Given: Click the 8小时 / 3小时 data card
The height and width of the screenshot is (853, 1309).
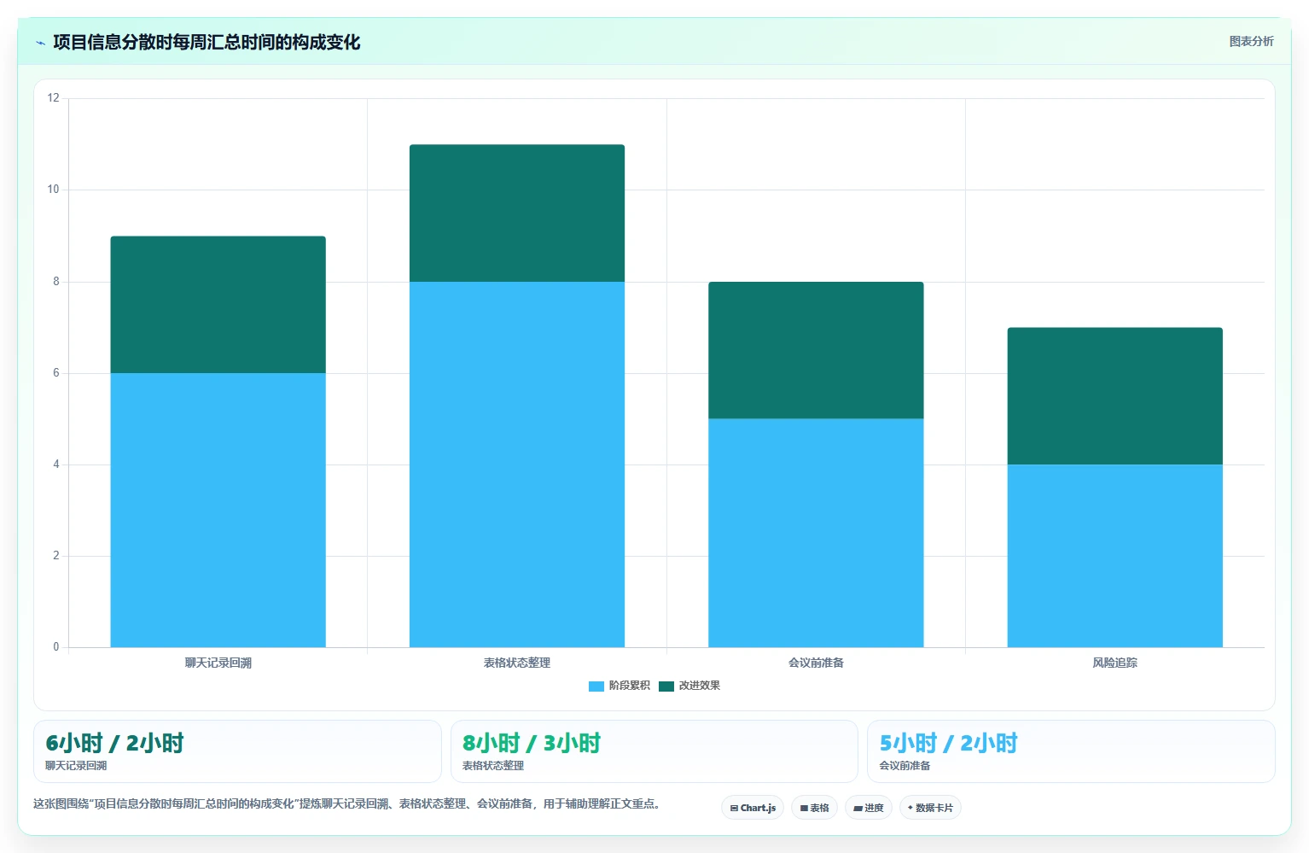Looking at the screenshot, I should pos(654,751).
